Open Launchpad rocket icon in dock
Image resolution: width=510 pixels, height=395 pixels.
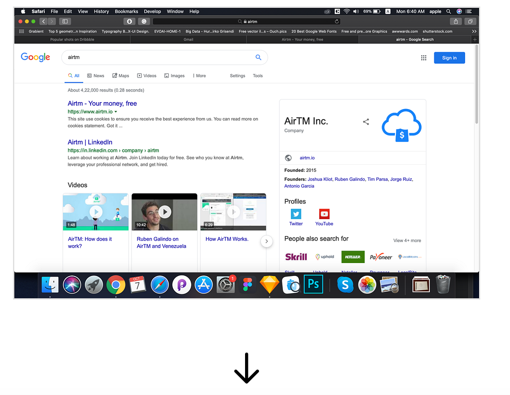coord(94,285)
